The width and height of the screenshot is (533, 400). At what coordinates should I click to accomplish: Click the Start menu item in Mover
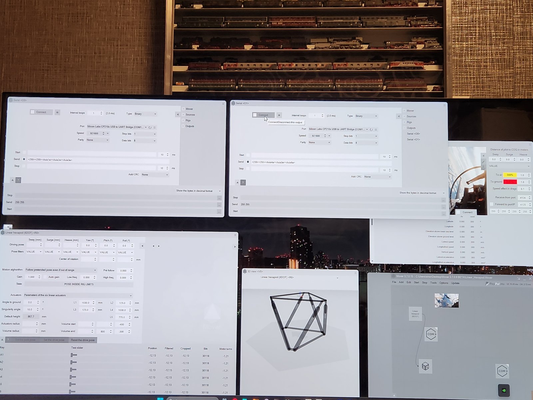click(x=416, y=283)
